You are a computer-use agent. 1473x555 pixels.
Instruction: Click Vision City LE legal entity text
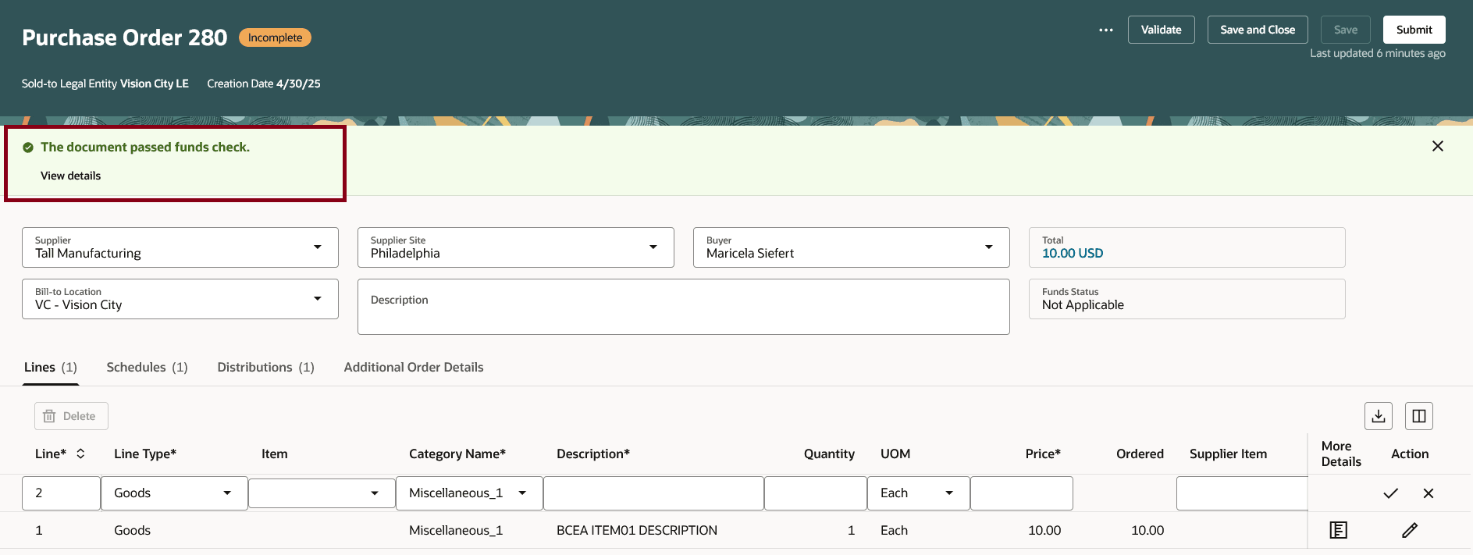(x=155, y=84)
